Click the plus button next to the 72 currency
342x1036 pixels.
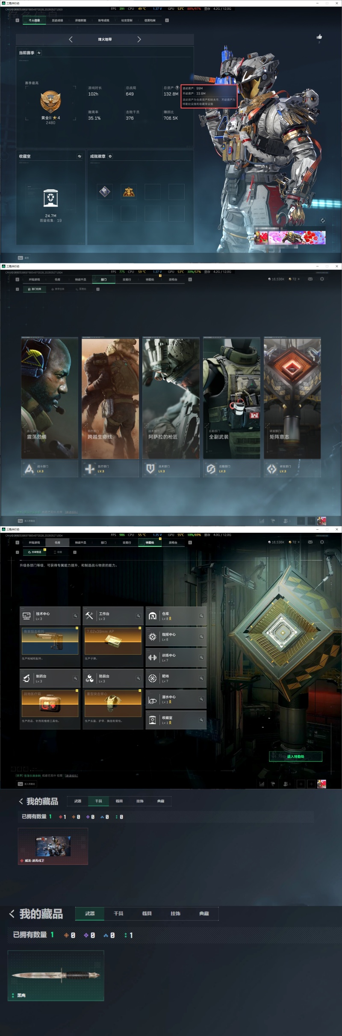[298, 279]
